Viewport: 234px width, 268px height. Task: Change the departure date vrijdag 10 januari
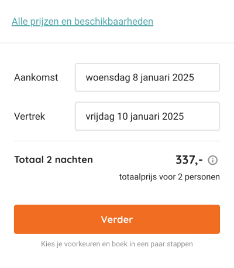(147, 116)
